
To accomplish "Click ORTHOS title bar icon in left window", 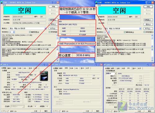I will tap(2, 2).
